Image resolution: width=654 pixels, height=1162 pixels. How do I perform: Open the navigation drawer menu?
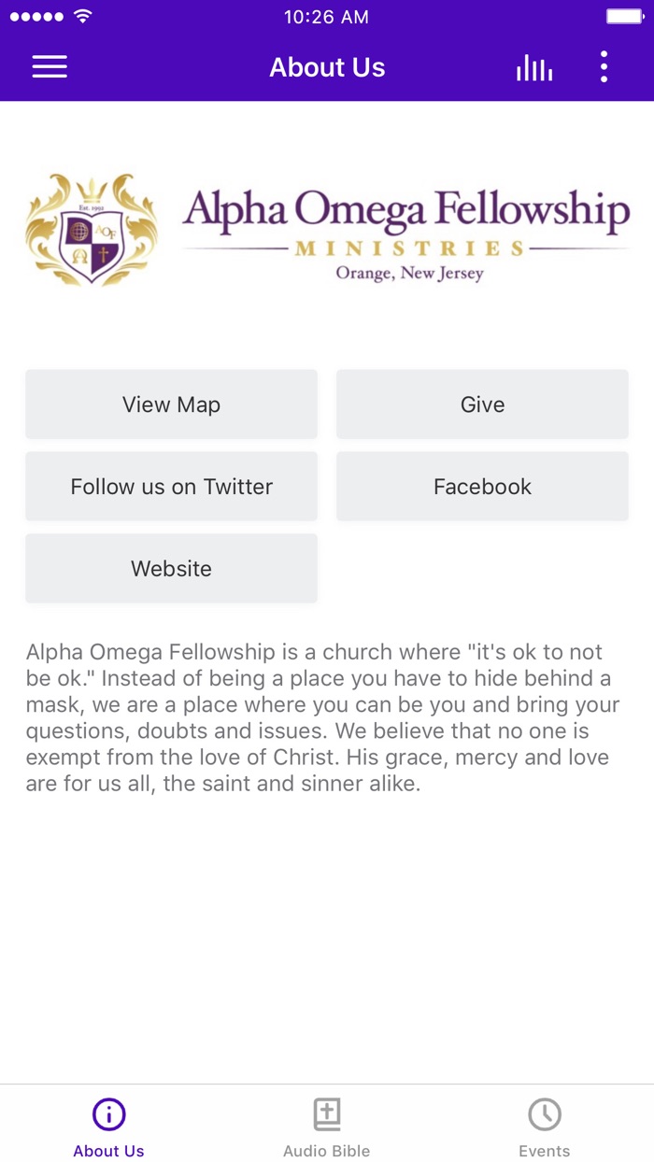point(50,66)
